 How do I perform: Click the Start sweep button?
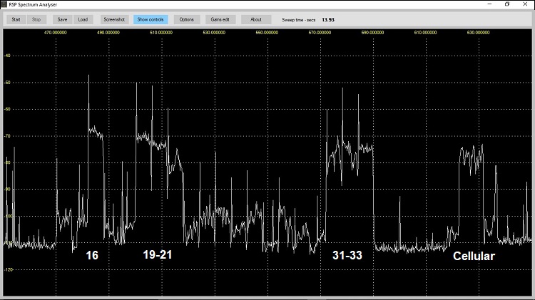point(16,19)
